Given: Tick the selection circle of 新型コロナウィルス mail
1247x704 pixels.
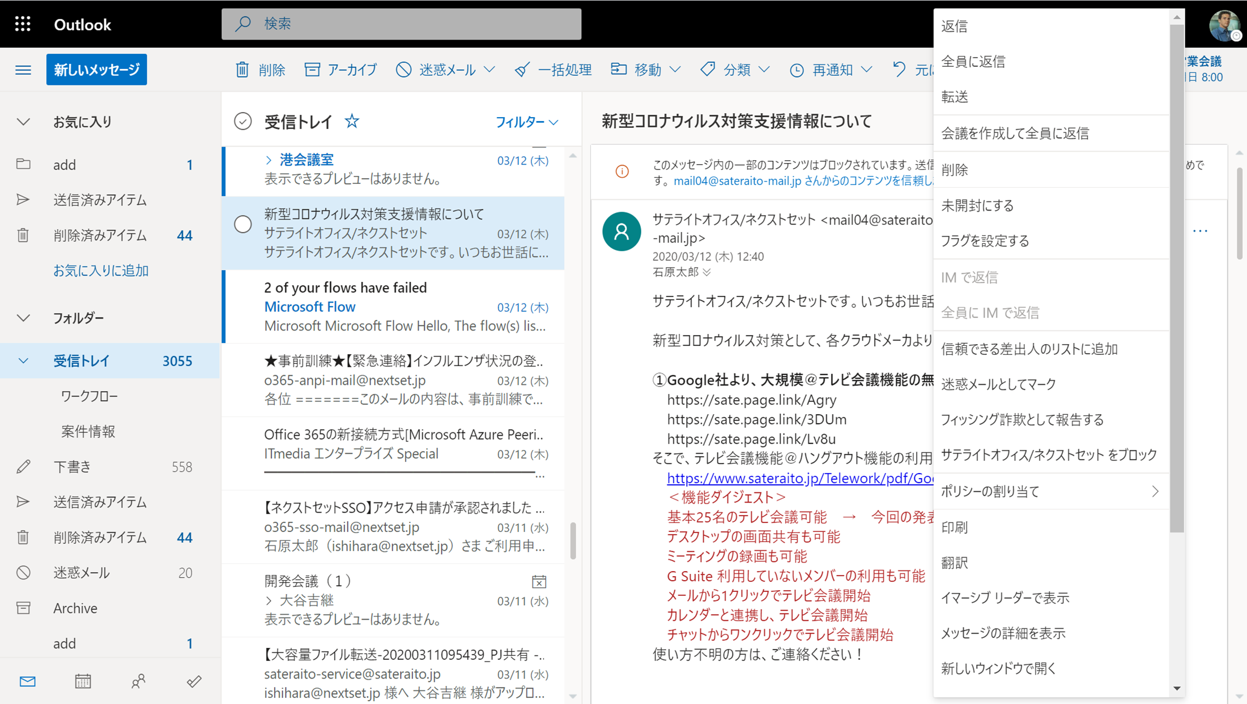Looking at the screenshot, I should point(243,224).
